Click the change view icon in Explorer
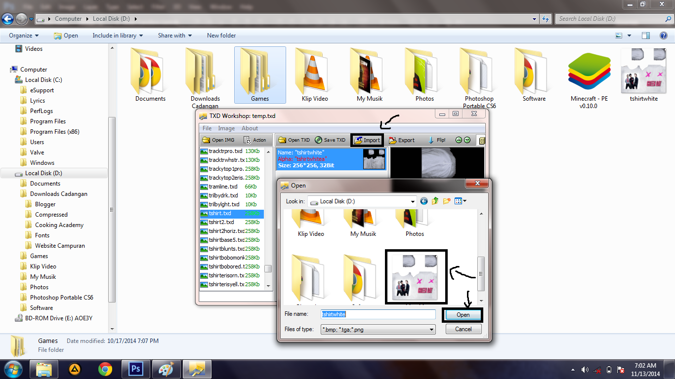 click(619, 36)
